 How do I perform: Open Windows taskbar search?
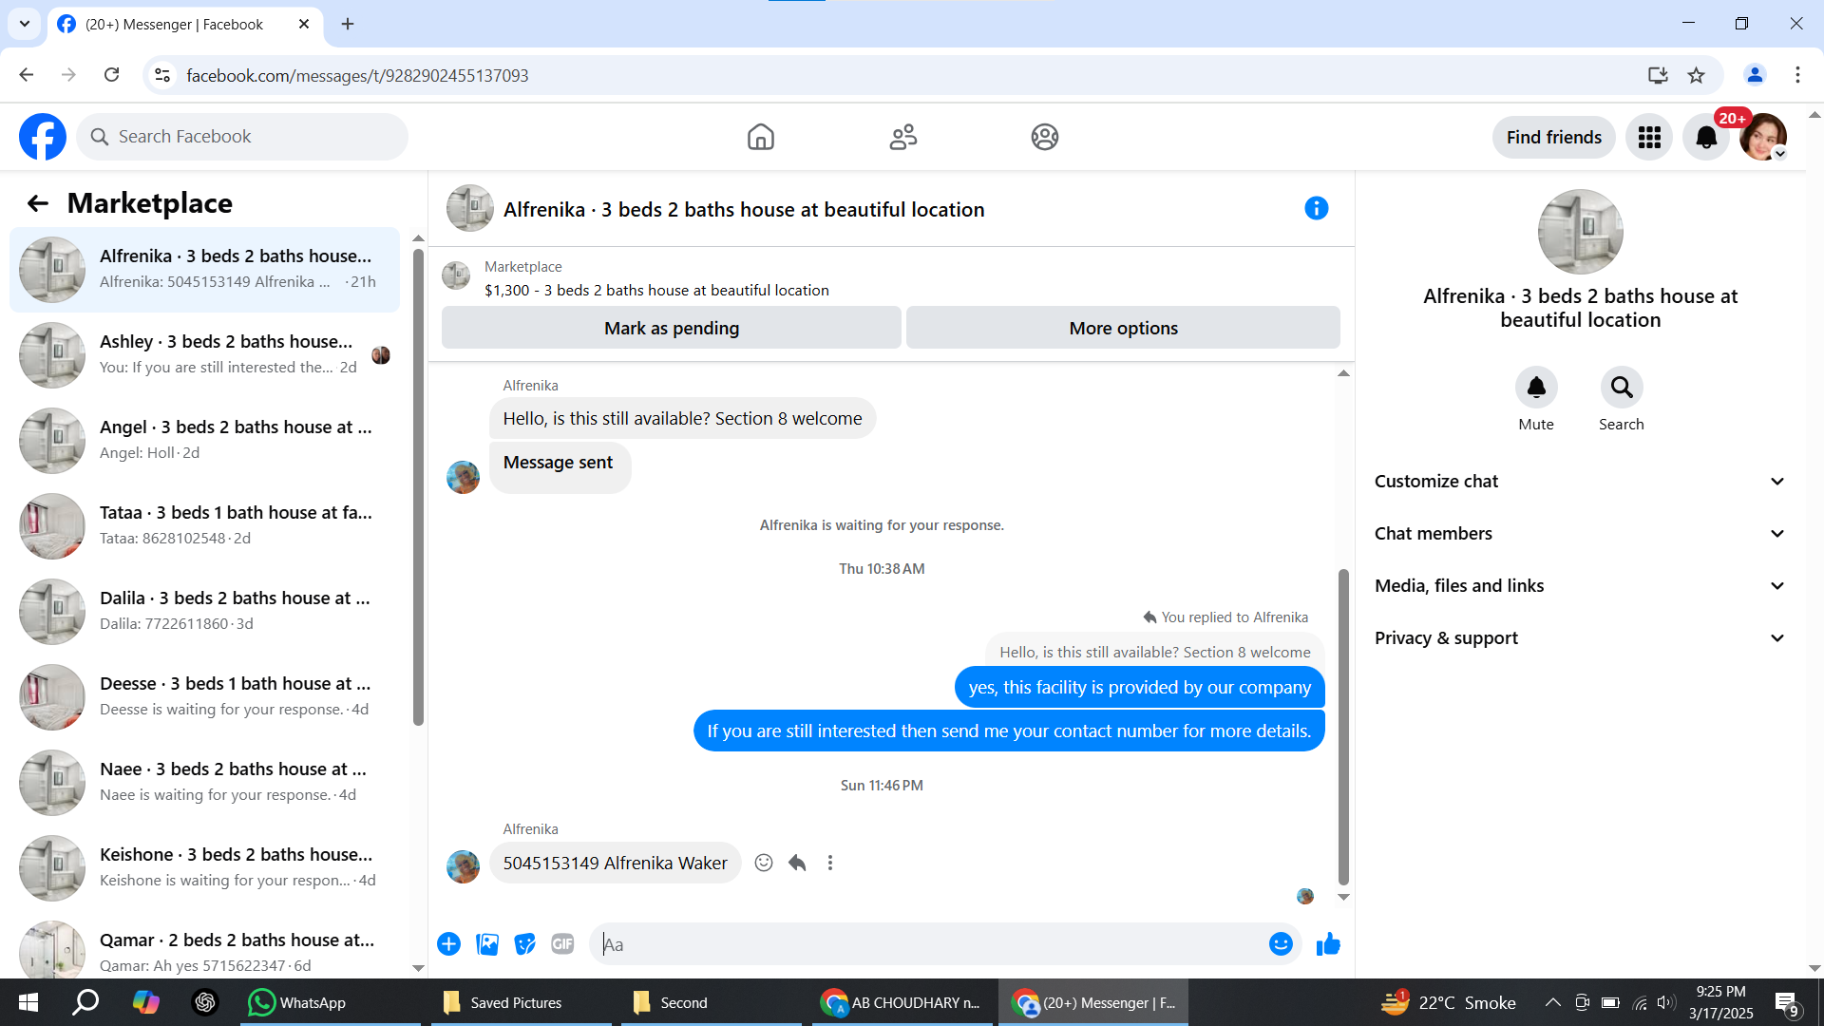(x=85, y=1002)
